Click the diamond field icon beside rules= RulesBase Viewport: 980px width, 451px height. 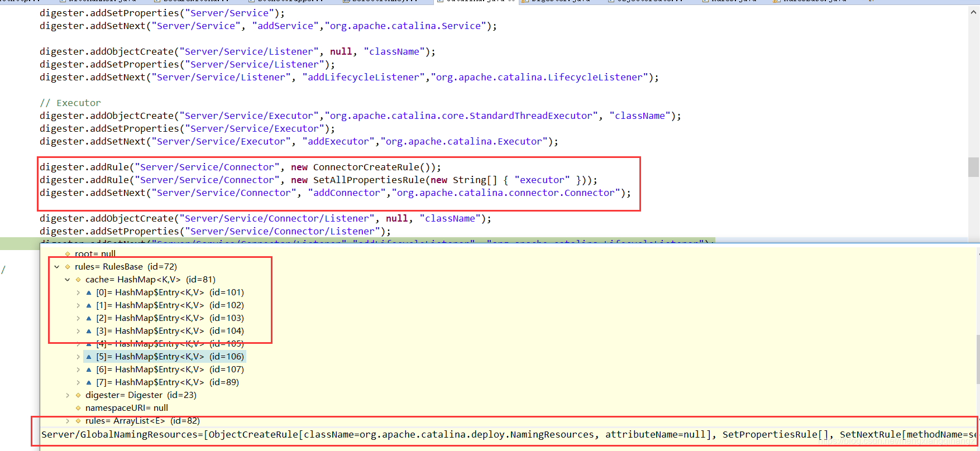(68, 267)
